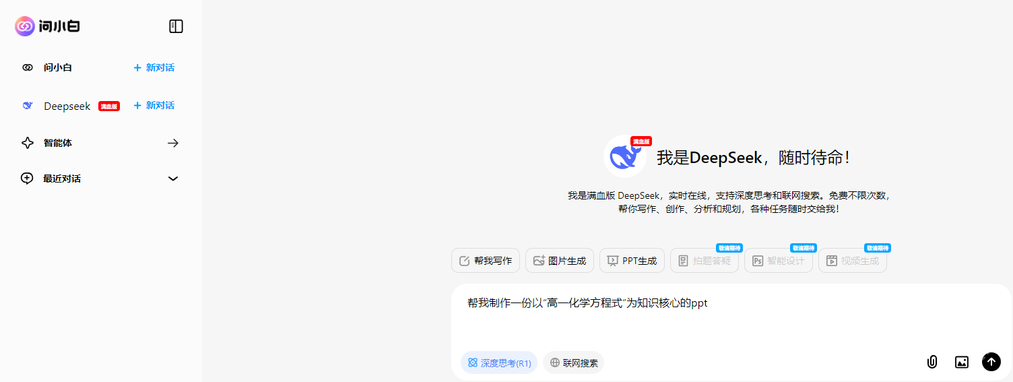Click the arrow beside 智能体
1013x382 pixels.
[x=173, y=143]
